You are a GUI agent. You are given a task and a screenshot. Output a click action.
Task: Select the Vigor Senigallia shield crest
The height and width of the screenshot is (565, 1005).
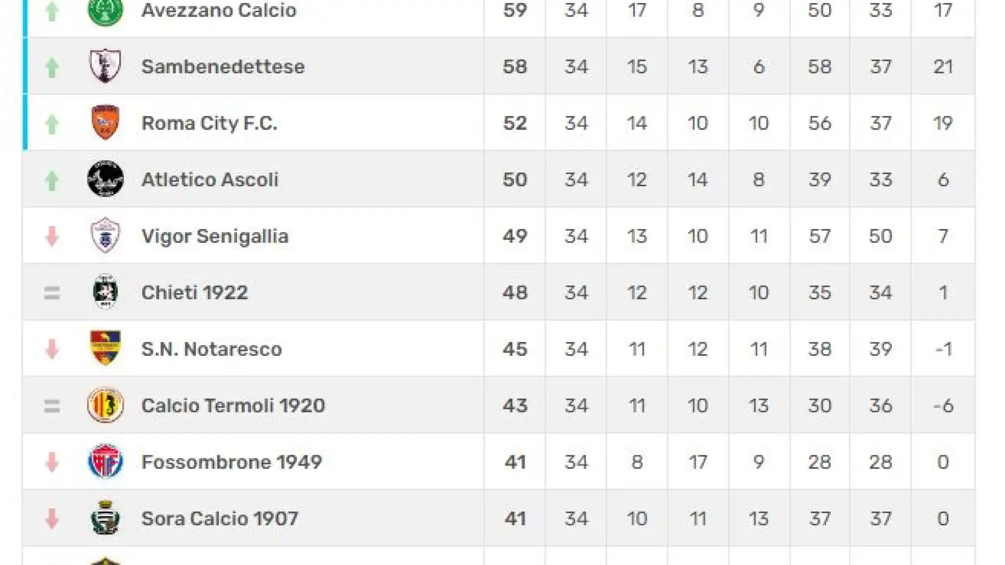(105, 235)
